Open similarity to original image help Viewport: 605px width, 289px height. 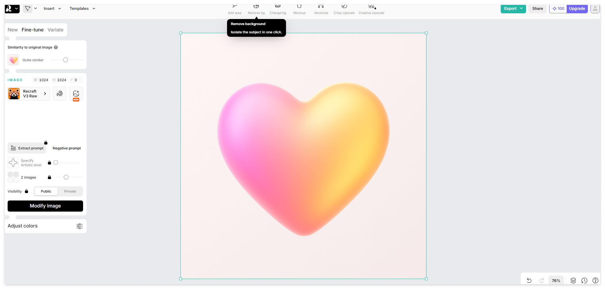click(x=56, y=47)
